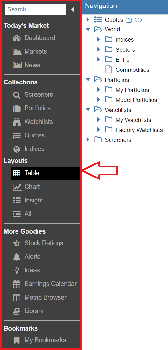
Task: Open the Dashboard gauge icon
Action: pyautogui.click(x=17, y=38)
